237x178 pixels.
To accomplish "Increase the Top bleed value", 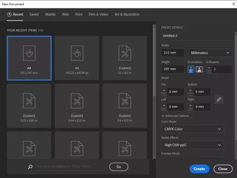I will [x=164, y=91].
